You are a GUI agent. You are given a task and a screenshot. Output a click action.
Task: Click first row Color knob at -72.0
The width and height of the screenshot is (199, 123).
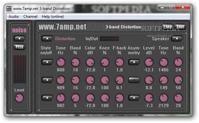tap(90, 62)
